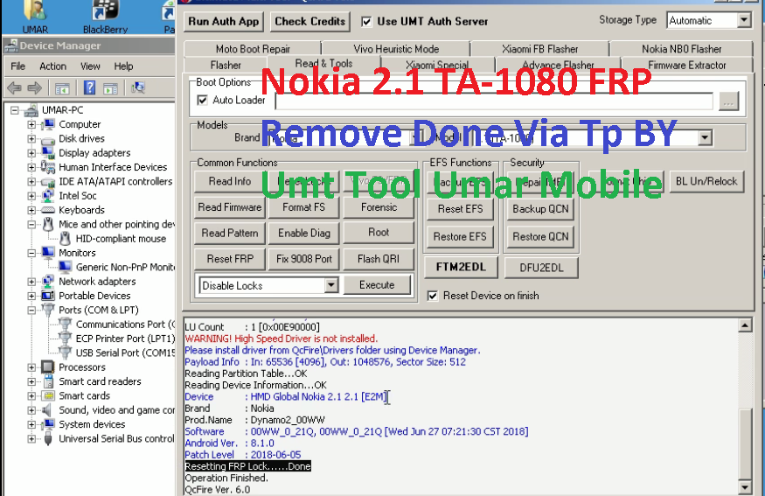The height and width of the screenshot is (496, 765).
Task: Open the UMAR desktop icon
Action: pos(35,17)
